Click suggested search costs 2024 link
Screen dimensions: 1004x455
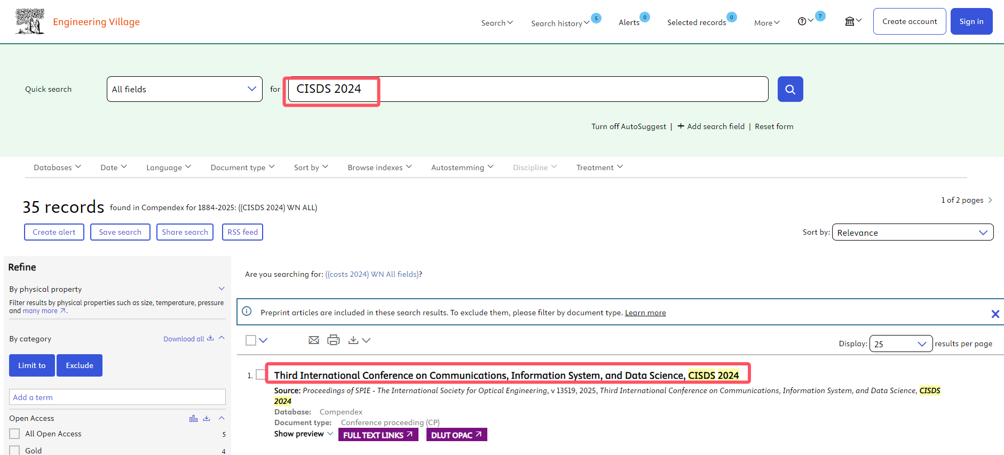click(372, 274)
